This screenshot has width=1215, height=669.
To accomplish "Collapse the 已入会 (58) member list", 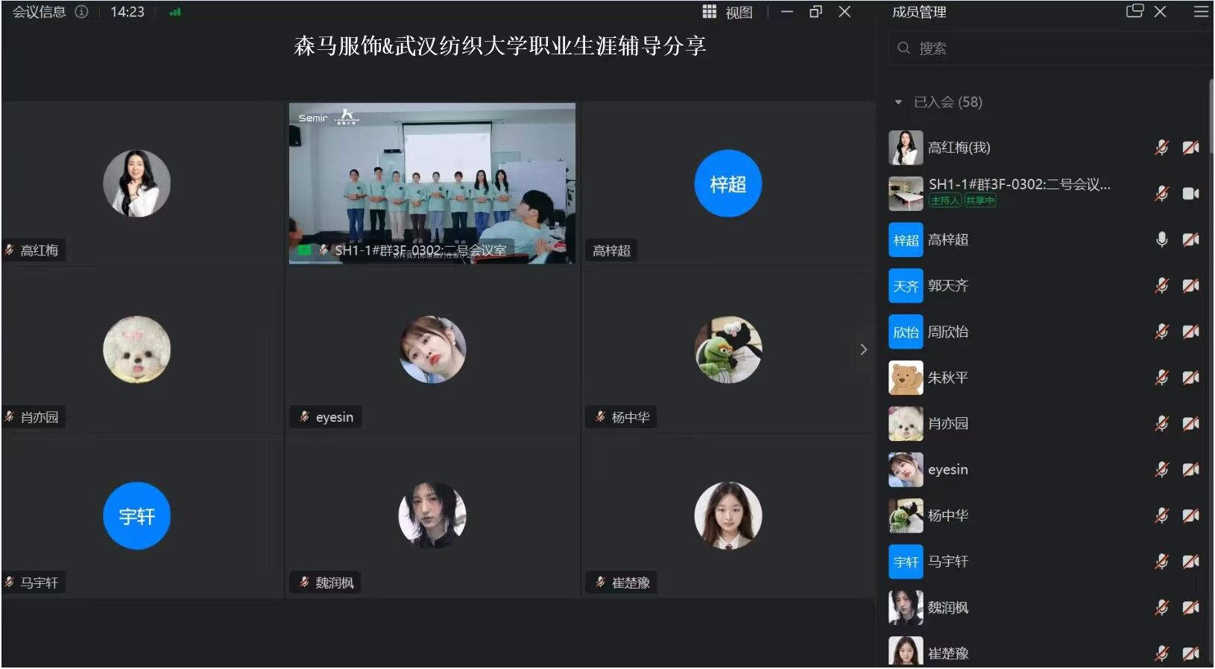I will tap(898, 102).
